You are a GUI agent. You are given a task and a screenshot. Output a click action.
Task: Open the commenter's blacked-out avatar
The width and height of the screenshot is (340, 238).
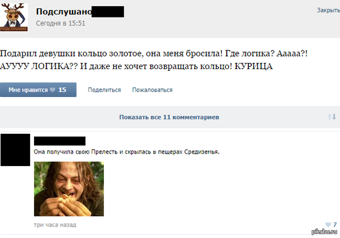tap(15, 150)
